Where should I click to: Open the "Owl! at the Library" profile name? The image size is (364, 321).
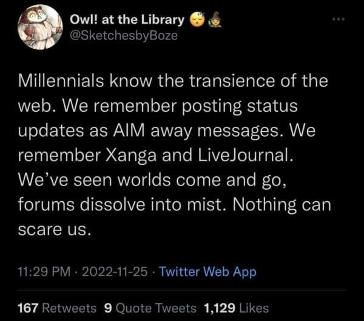click(x=127, y=20)
